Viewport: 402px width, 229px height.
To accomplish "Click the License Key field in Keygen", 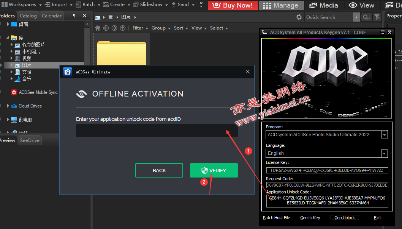I will [x=327, y=170].
